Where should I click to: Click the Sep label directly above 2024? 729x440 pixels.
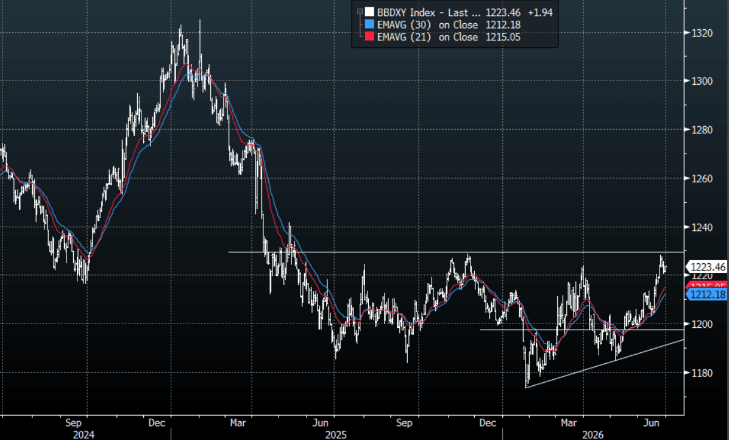pyautogui.click(x=74, y=423)
